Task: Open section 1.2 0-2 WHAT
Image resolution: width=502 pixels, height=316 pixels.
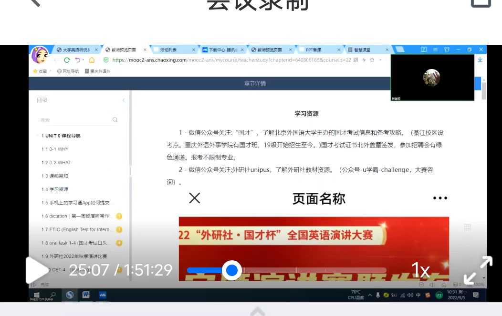Action: (56, 162)
